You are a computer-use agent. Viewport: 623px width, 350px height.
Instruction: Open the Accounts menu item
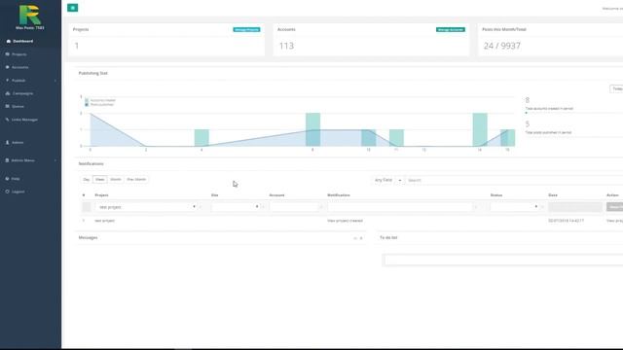[19, 67]
